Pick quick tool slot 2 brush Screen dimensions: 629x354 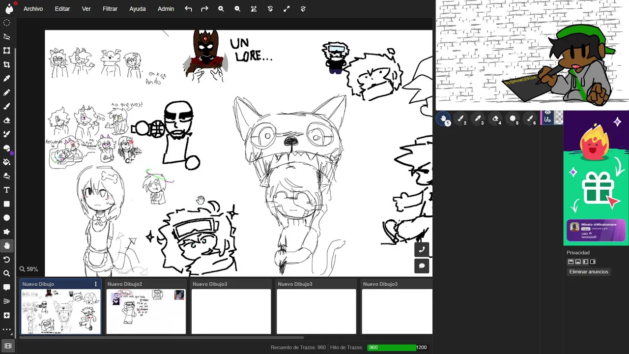pyautogui.click(x=461, y=118)
